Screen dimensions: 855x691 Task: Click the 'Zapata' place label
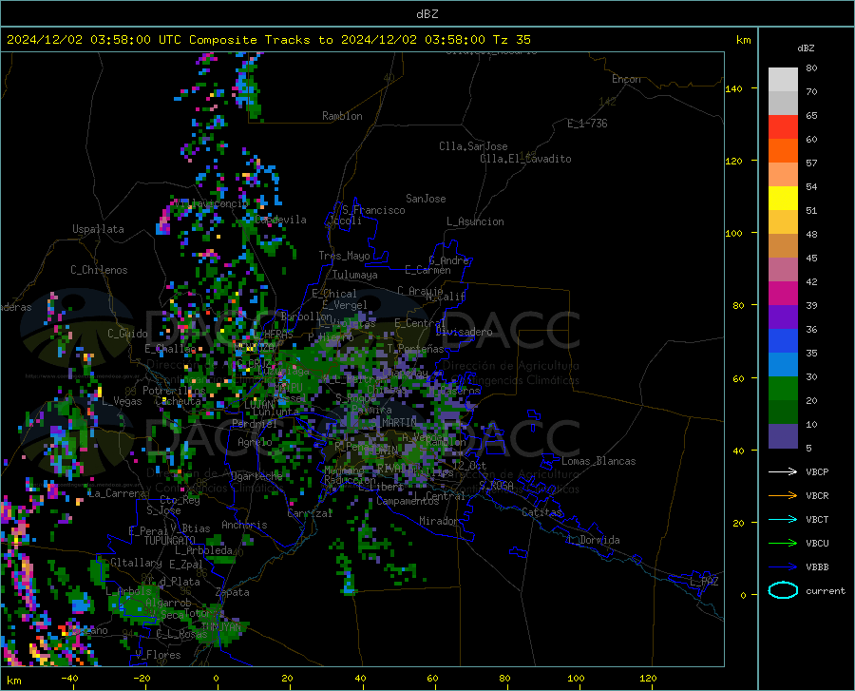coord(233,592)
